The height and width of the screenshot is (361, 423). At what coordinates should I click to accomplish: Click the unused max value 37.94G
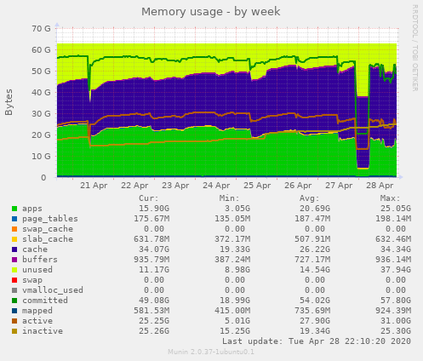[396, 270]
